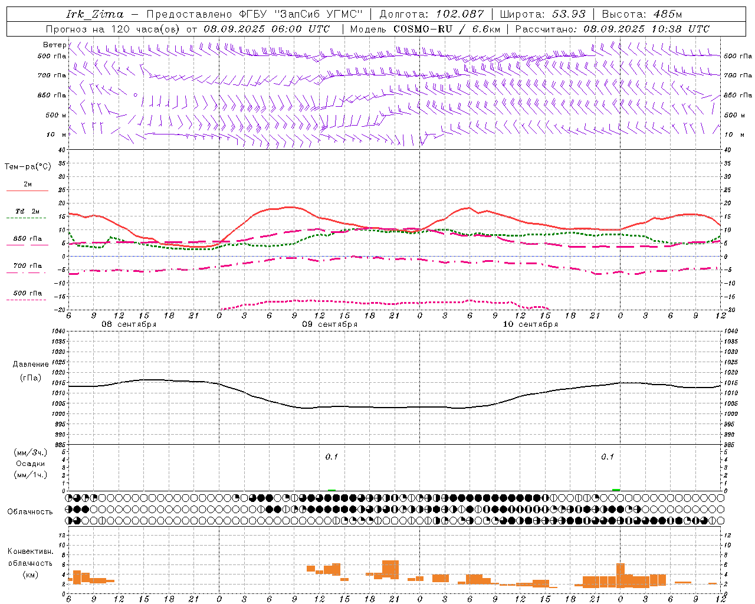This screenshot has height=604, width=755.
Task: Select the Тем-ра(°C) panel label
Action: tap(28, 167)
